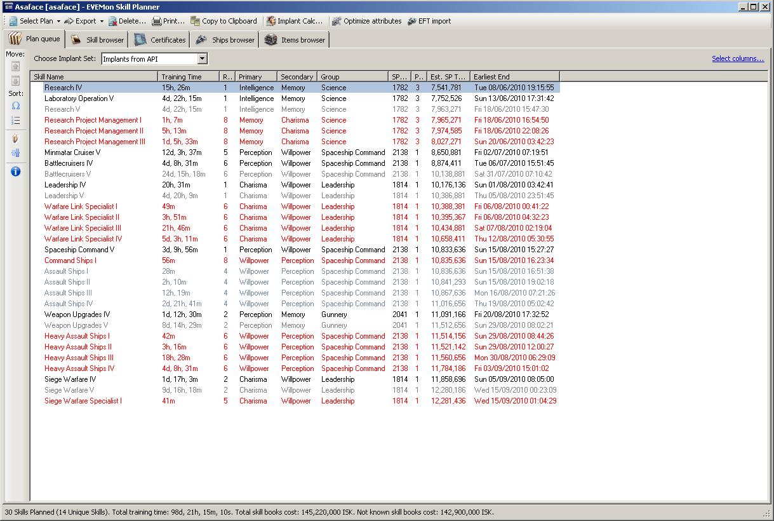The width and height of the screenshot is (774, 521).
Task: Sort by Earliest End column header
Action: (515, 76)
